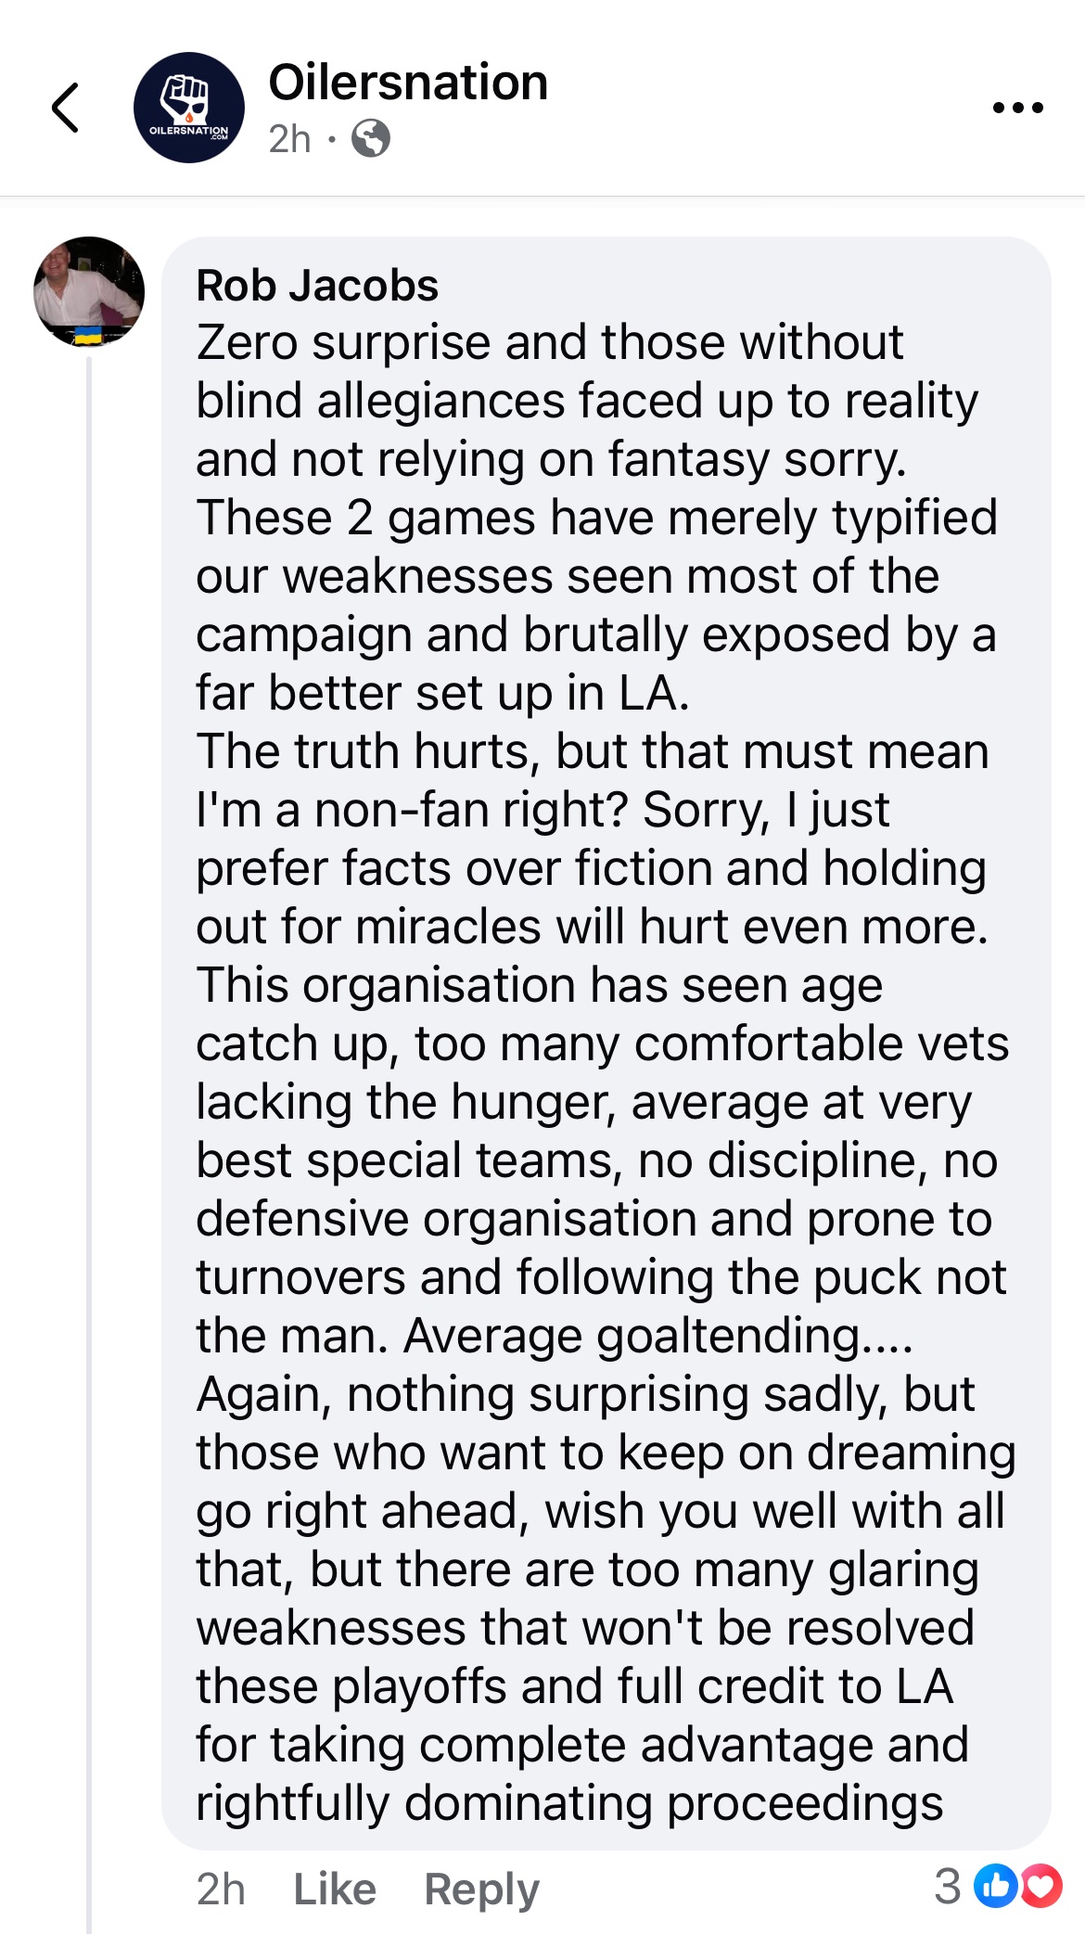
Task: Tap the post's 2h timestamp in header
Action: click(289, 139)
